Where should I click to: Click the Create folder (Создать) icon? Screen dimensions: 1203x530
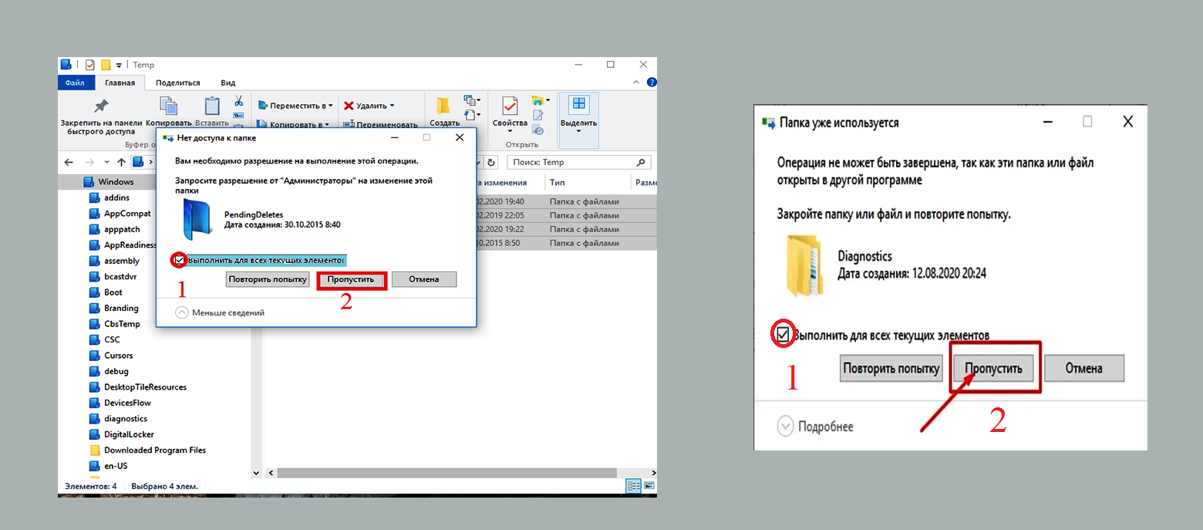pos(443,106)
